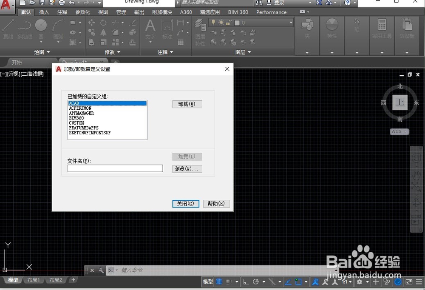Screen dimensions: 425x290
Task: Switch to the 管理 (Manage) ribbon tab
Action: pos(121,12)
